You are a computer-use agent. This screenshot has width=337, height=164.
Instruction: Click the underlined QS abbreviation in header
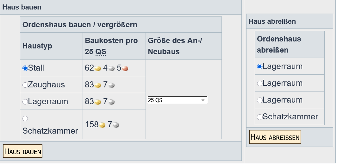tap(100, 52)
